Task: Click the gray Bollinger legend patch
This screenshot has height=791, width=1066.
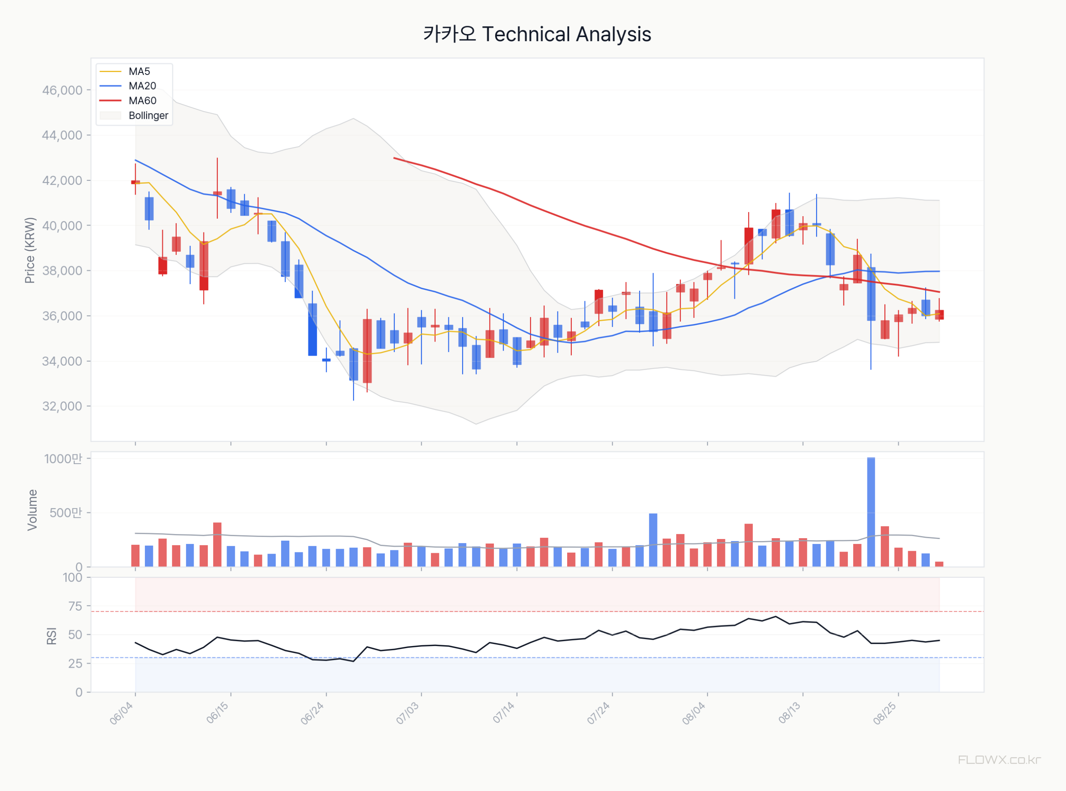Action: tap(110, 116)
